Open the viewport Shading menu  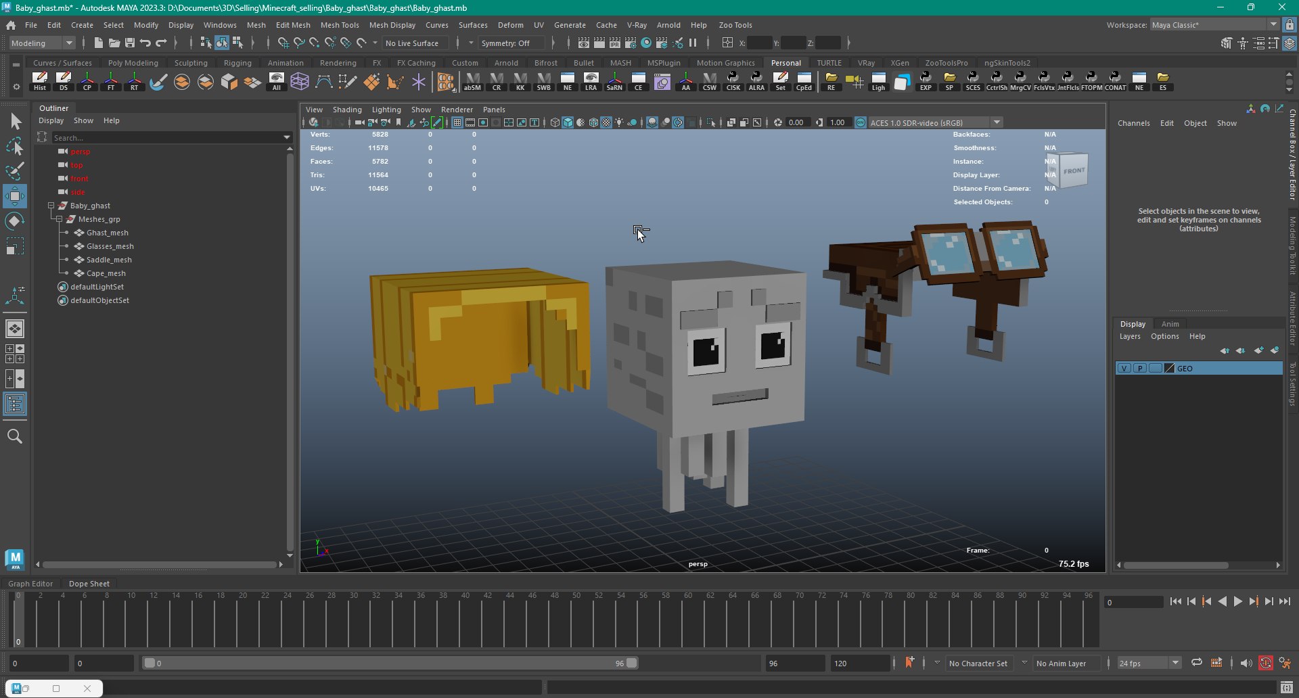click(x=347, y=109)
